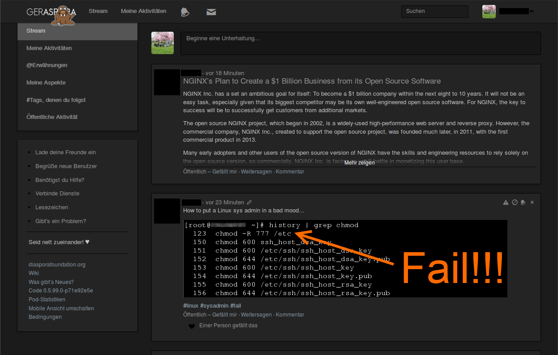Ignore author of Linux sys admin post
The image size is (558, 355).
515,203
